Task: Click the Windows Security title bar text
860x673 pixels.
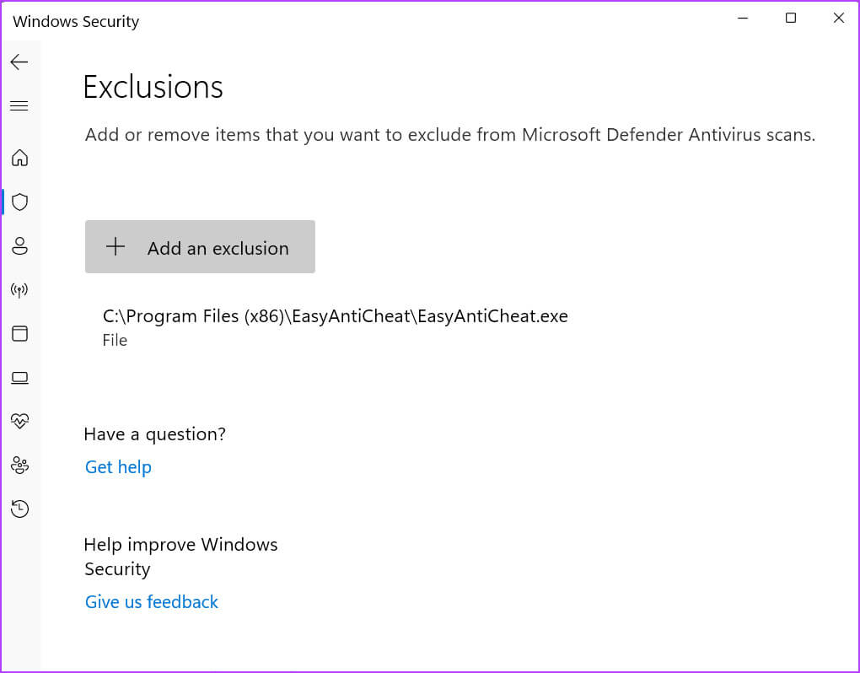Action: pyautogui.click(x=76, y=22)
